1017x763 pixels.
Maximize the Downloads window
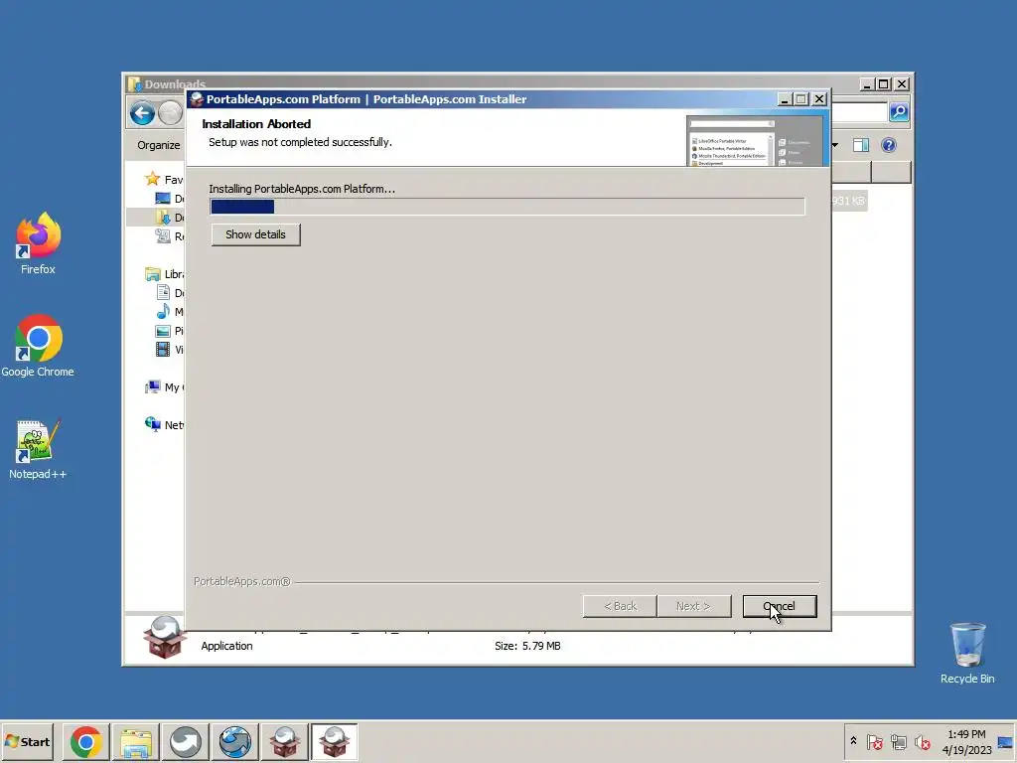tap(883, 83)
